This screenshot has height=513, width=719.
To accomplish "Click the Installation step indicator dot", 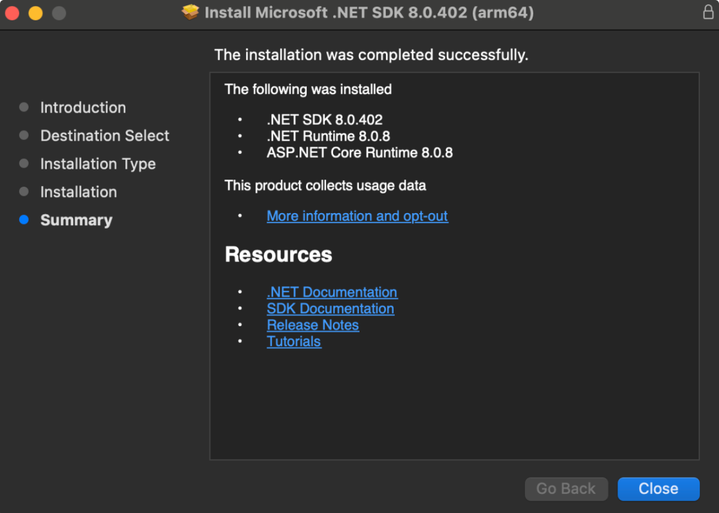I will point(24,192).
